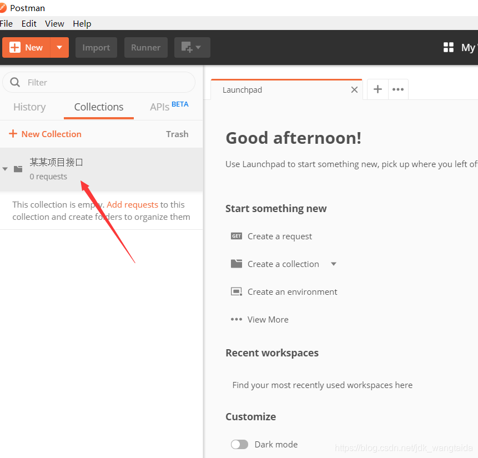Click the plus icon inside New button
Screen dimensions: 478x458
click(x=15, y=47)
